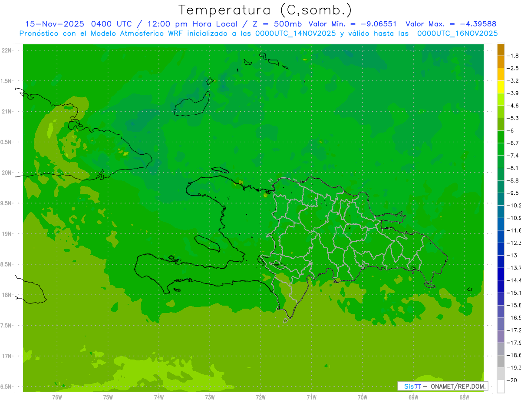Click the '22N' latitude label

[7, 50]
